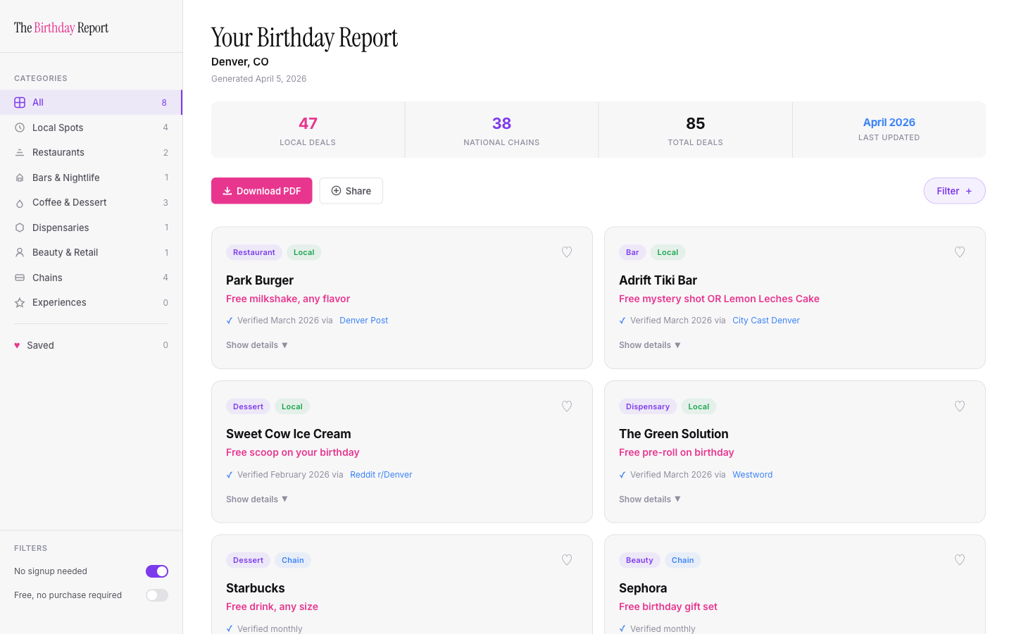Open the Westword source link
The image size is (1014, 634).
coord(753,475)
